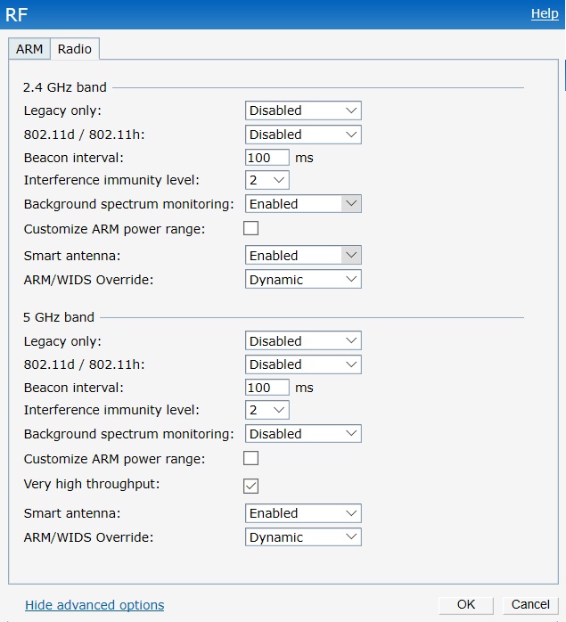The image size is (566, 622).
Task: Expand 2.4 GHz Smart antenna dropdown
Action: coord(303,256)
